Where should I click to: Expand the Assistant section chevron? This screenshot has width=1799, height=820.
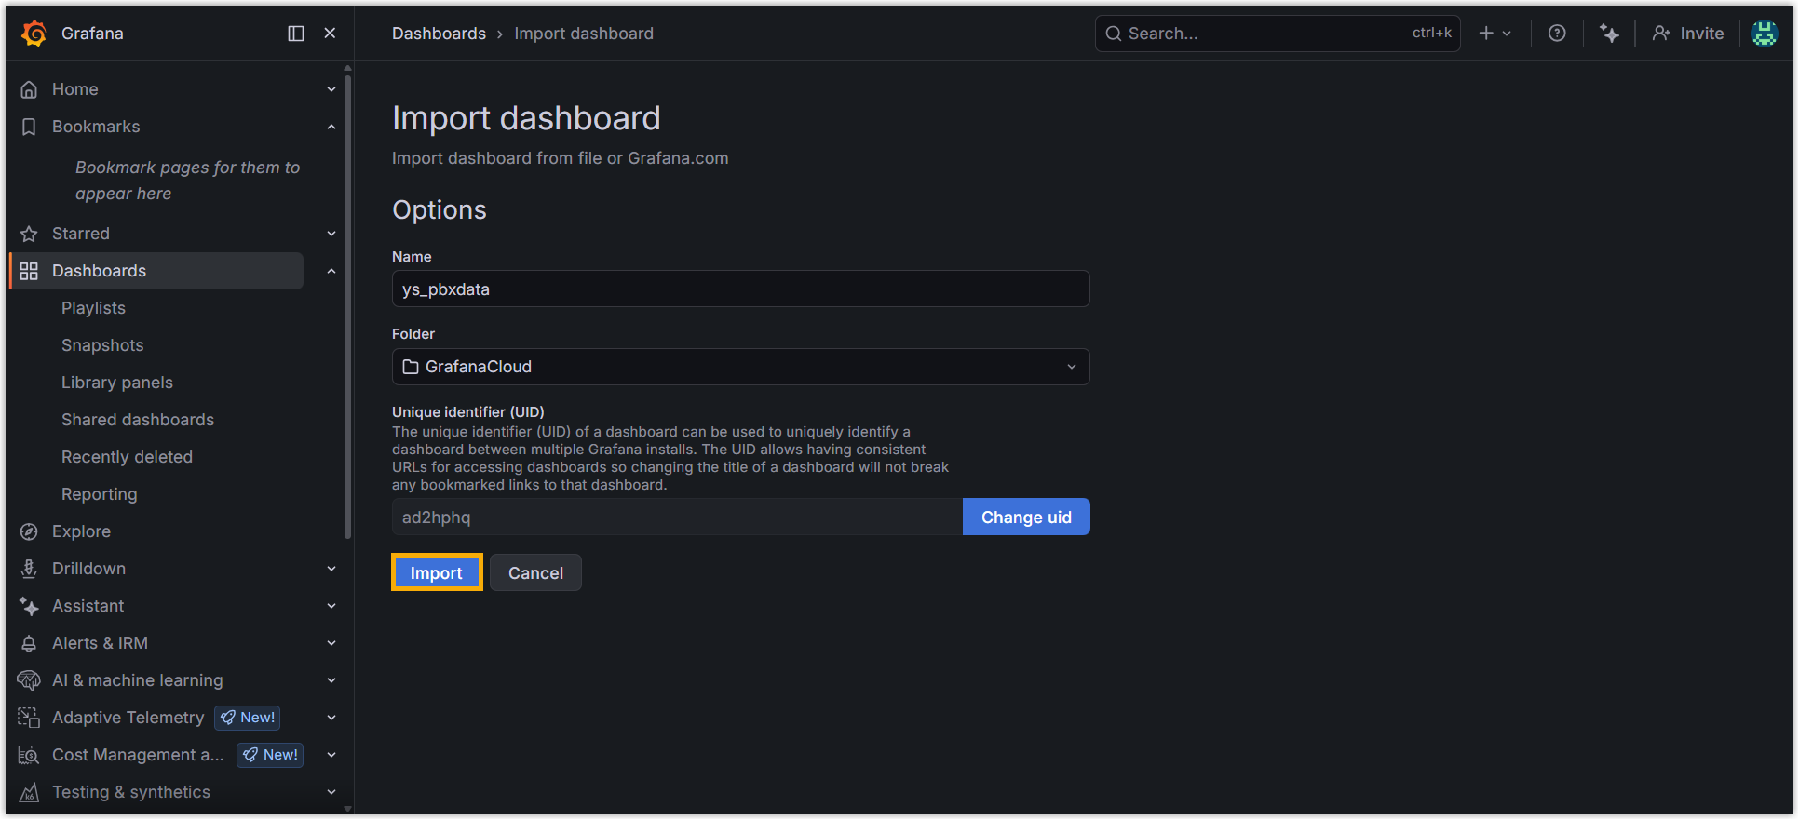pos(331,606)
